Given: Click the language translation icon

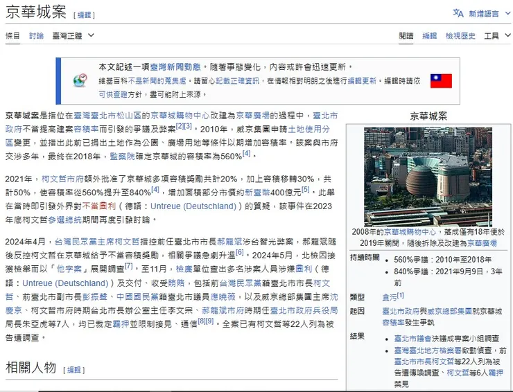Looking at the screenshot, I should (458, 13).
